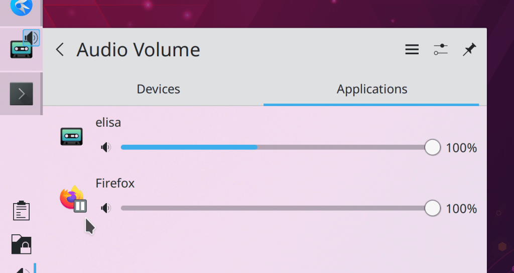The height and width of the screenshot is (273, 514).
Task: Open the clipboard tray icon
Action: 21,211
